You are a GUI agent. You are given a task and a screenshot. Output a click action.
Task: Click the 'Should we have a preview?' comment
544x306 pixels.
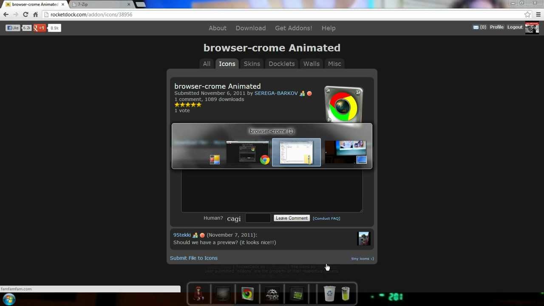pyautogui.click(x=224, y=242)
